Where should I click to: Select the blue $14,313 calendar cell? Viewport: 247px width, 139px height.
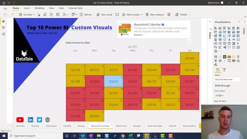pyautogui.click(x=113, y=81)
